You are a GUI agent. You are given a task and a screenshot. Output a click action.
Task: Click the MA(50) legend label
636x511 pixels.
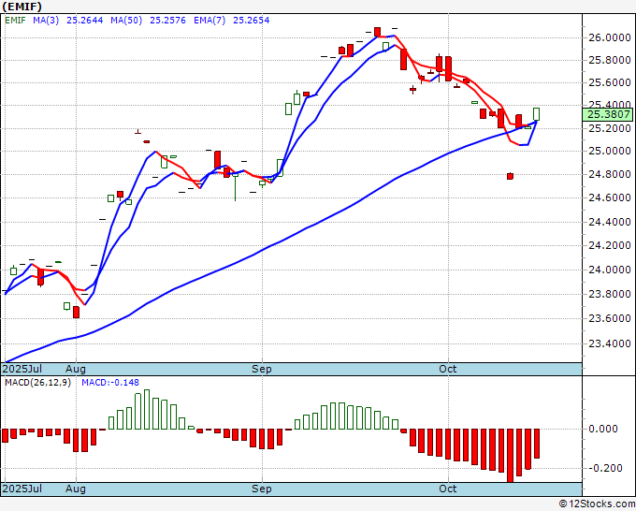pos(126,20)
